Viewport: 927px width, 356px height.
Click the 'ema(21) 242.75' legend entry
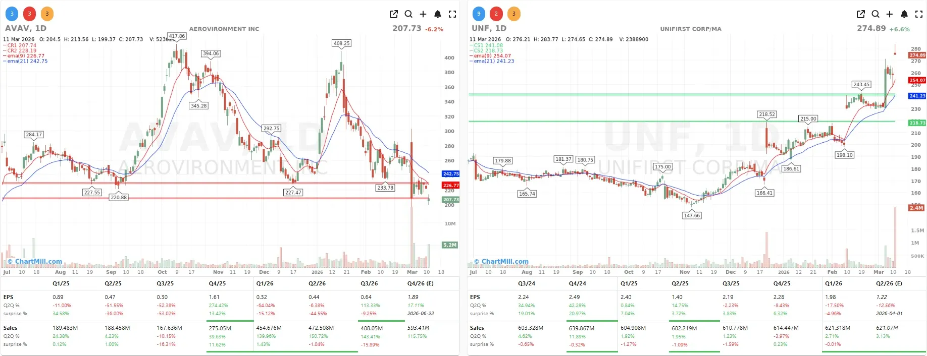[x=25, y=61]
